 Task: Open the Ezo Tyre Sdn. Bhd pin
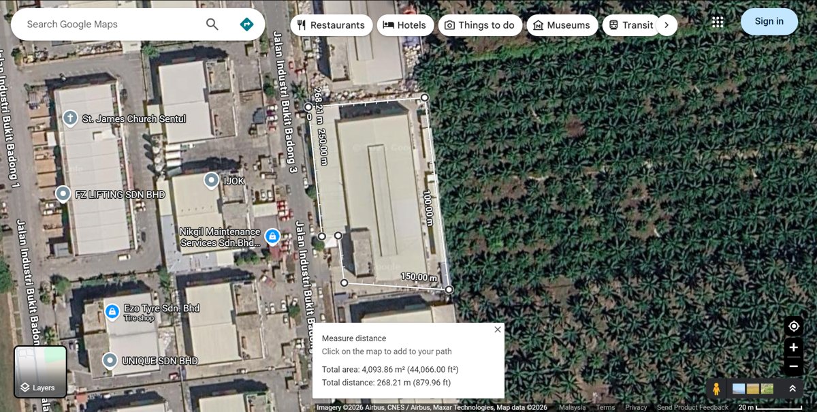pos(112,312)
